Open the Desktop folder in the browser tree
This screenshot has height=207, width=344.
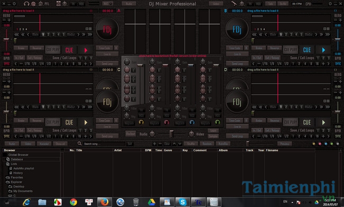coord(19,186)
